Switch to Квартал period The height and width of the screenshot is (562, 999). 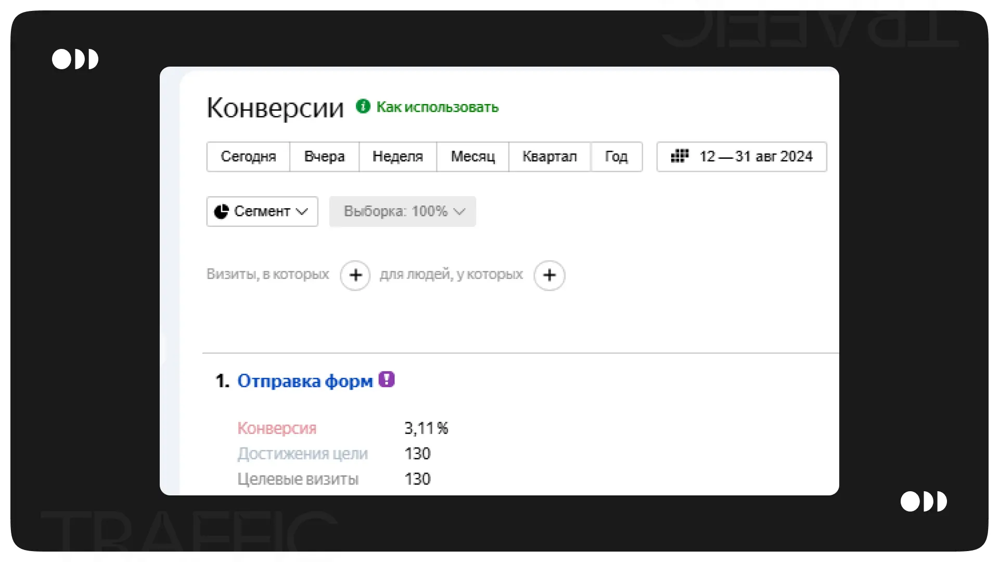pos(549,157)
